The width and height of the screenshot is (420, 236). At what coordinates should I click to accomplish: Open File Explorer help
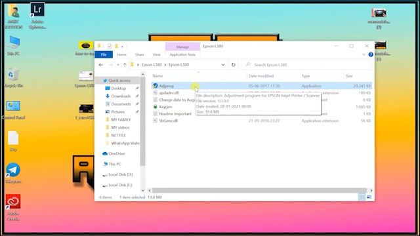tap(371, 54)
